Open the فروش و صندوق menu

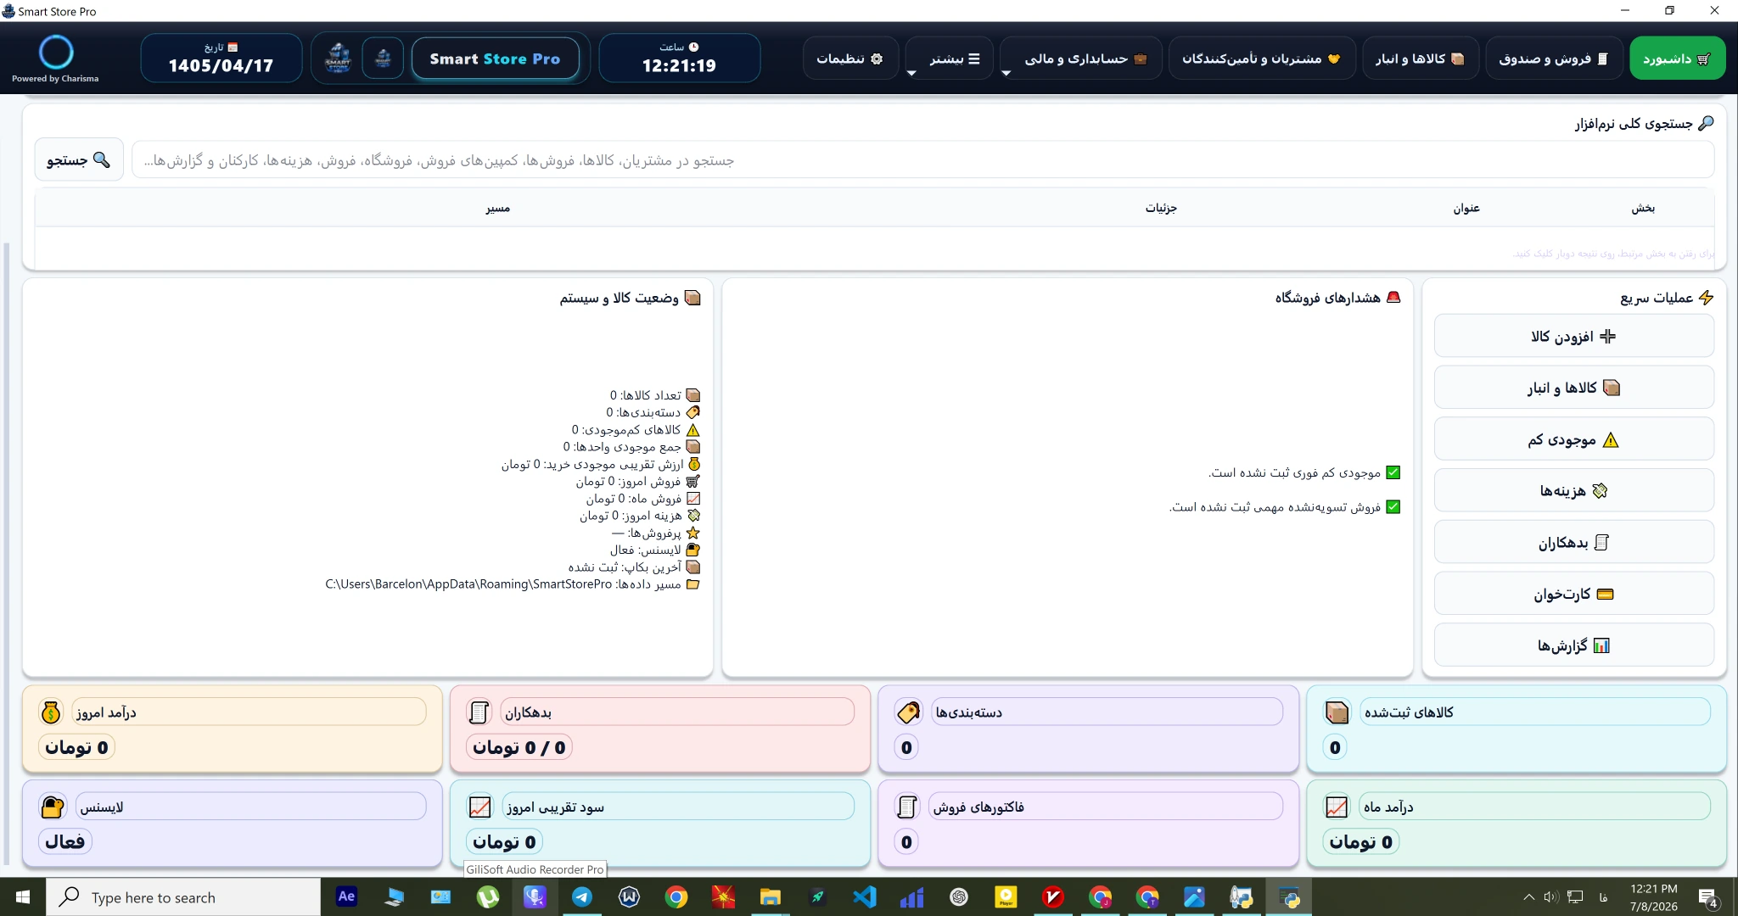click(1554, 59)
